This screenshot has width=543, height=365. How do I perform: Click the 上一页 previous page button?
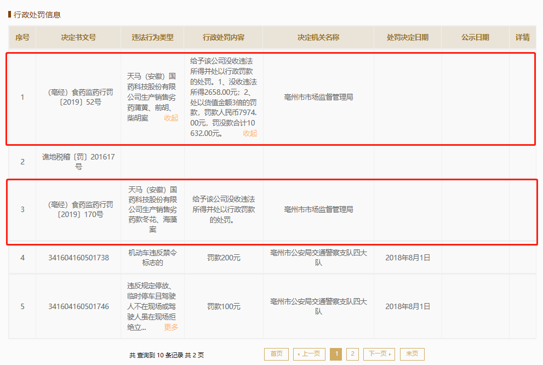(x=310, y=354)
